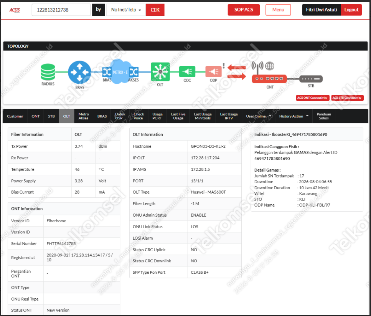Click the Logout button
371x316 pixels.
pyautogui.click(x=351, y=10)
